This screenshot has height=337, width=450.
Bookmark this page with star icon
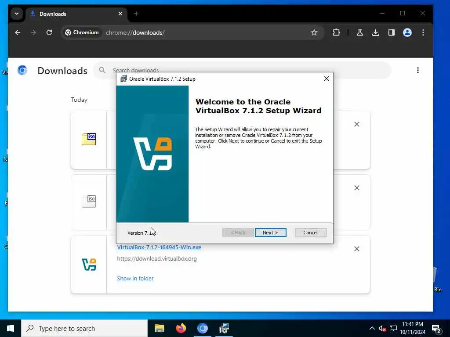(x=314, y=32)
